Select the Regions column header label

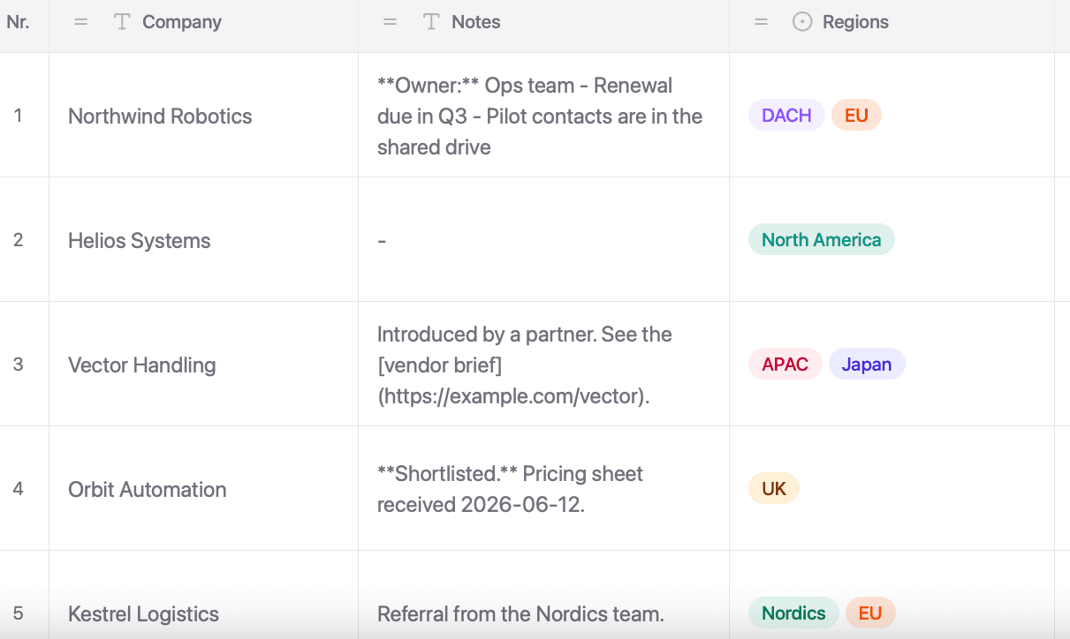pos(855,22)
